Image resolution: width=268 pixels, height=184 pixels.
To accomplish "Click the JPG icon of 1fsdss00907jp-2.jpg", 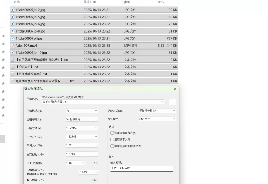I will 13,10.
